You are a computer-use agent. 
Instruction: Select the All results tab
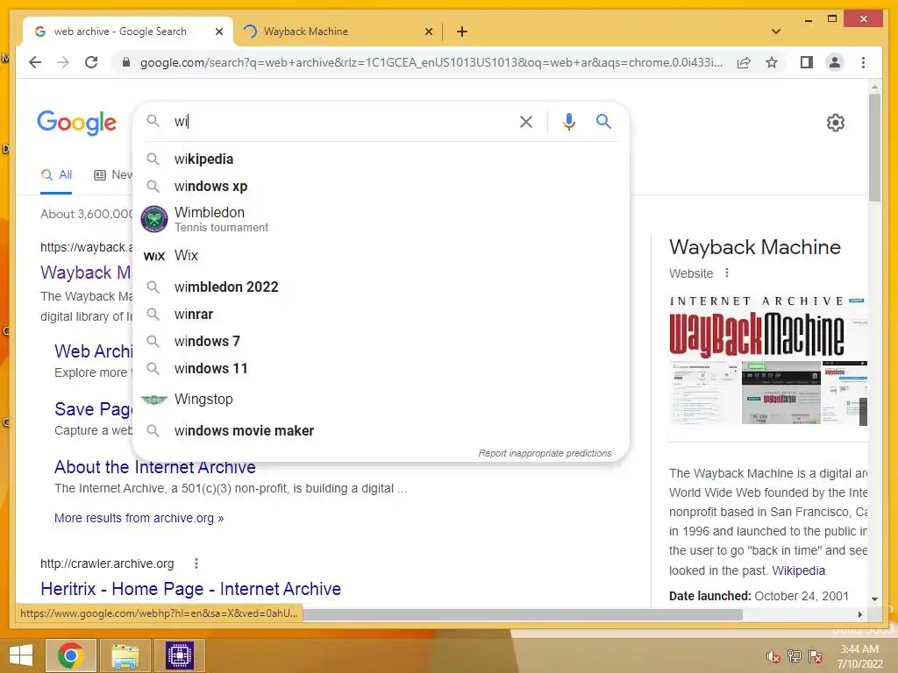57,175
